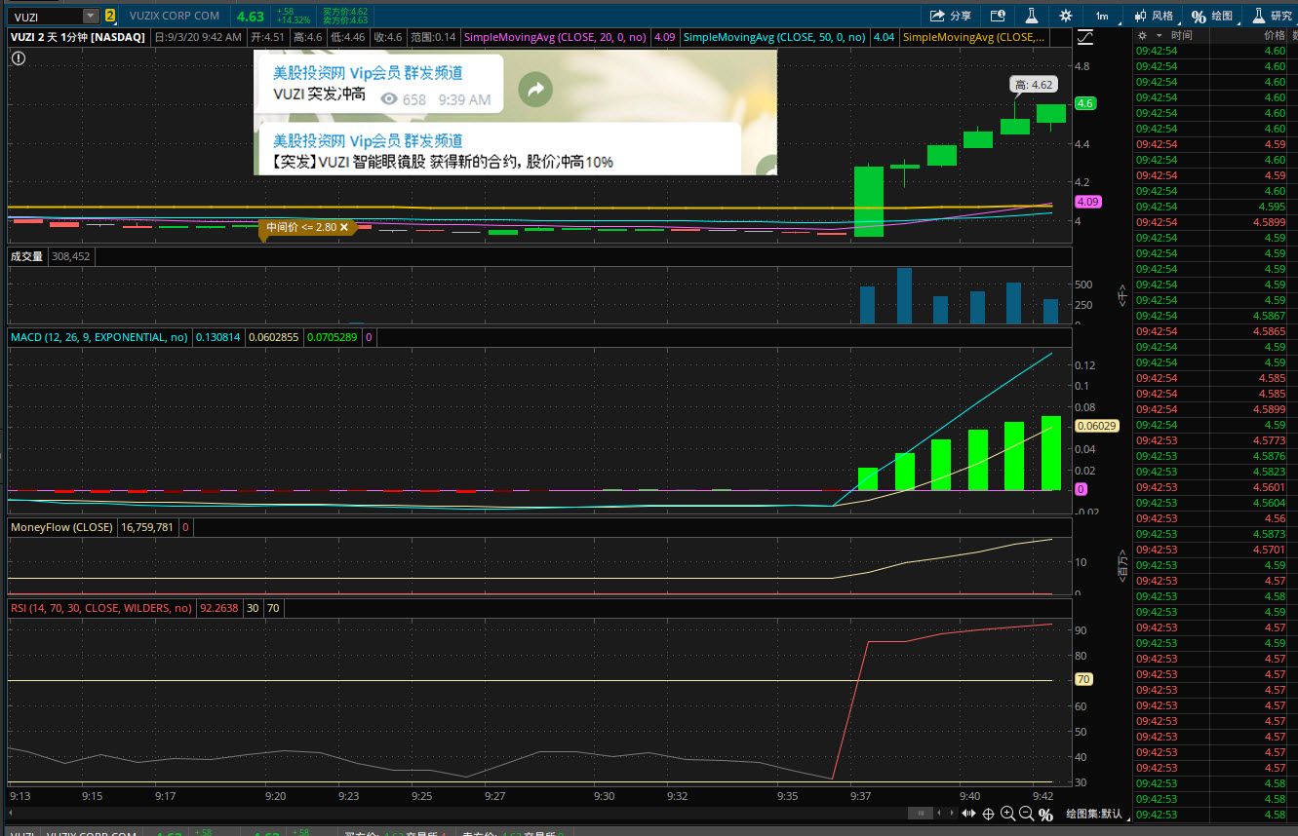
Task: Click the 4.5601 trade price row
Action: (1215, 487)
